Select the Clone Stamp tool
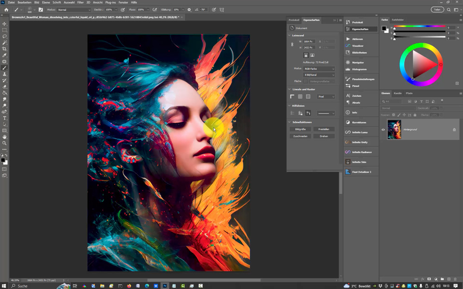Screen dimensions: 463x289 tap(5, 74)
